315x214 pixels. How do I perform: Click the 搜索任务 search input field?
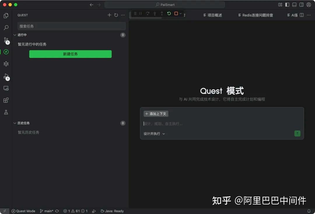[x=71, y=26]
